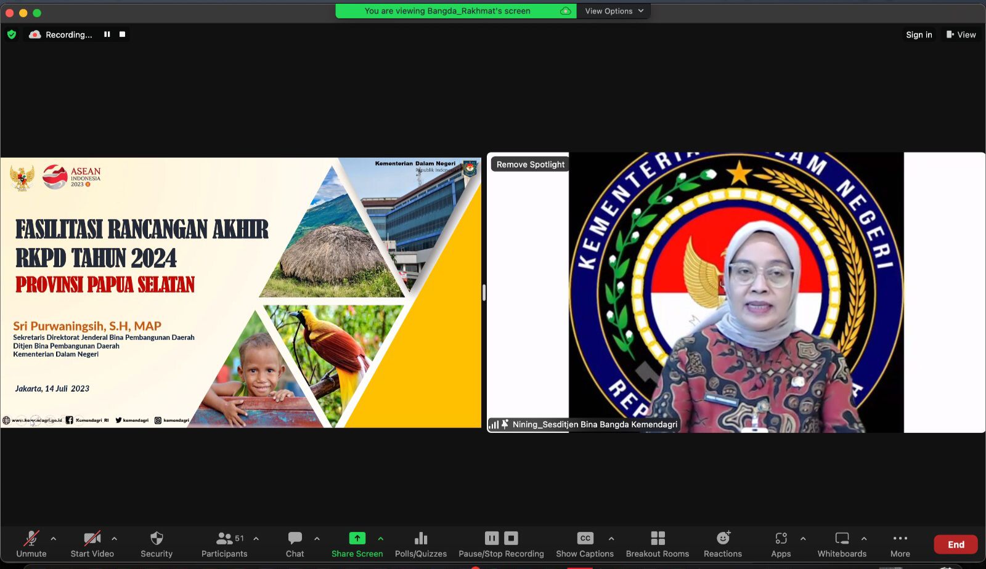
Task: Expand captions options arrow
Action: 611,539
